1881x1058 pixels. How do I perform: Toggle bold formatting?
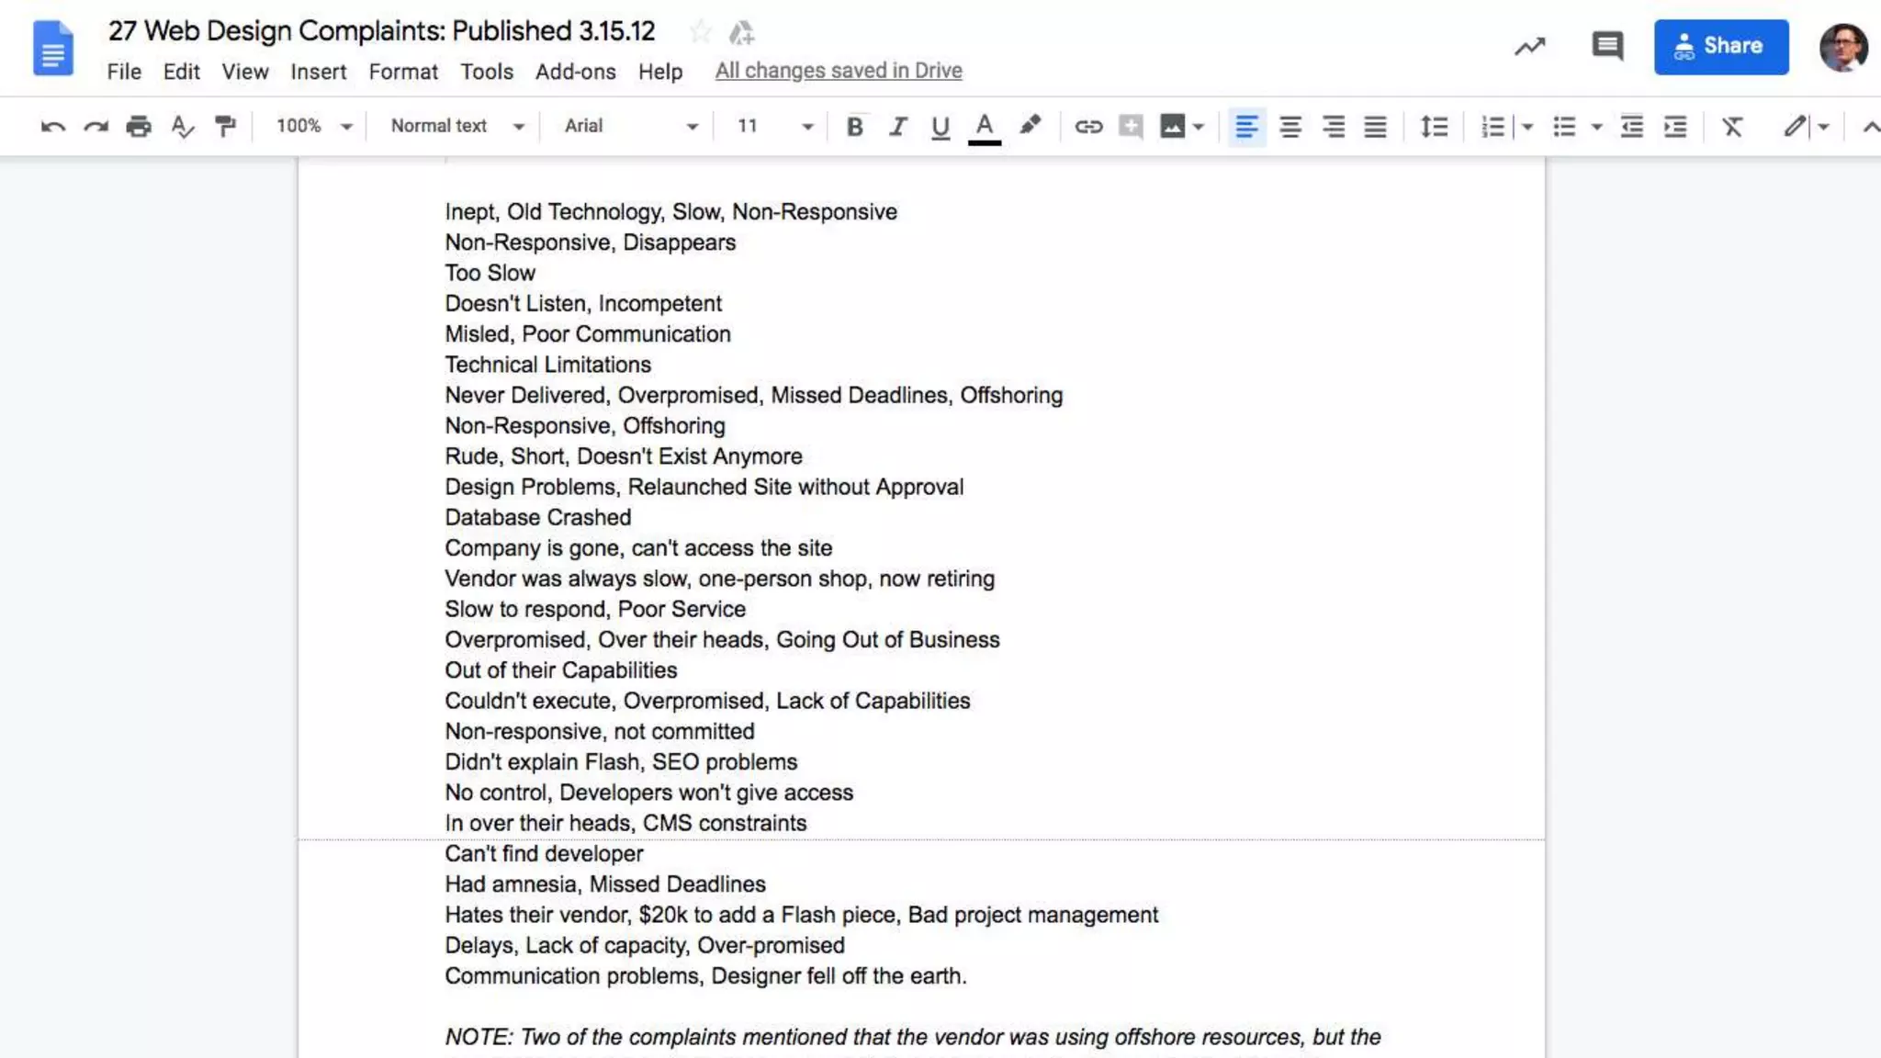pos(854,127)
